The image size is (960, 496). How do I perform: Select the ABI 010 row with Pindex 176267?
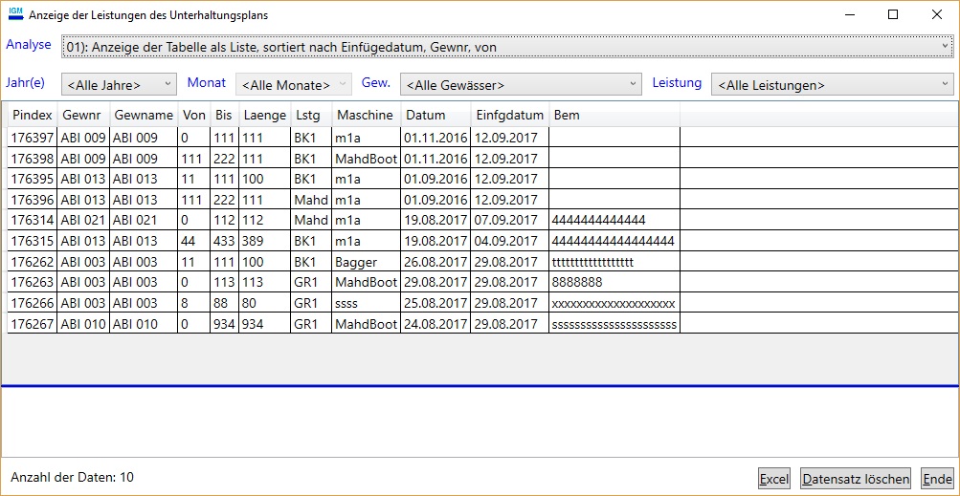(x=32, y=324)
